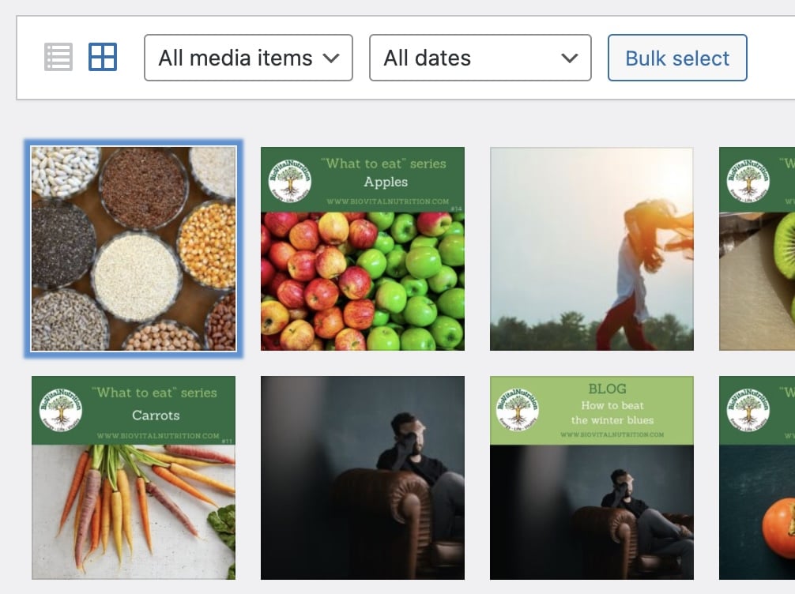795x594 pixels.
Task: Open the Carrots 'What to eat' series image
Action: [x=133, y=478]
